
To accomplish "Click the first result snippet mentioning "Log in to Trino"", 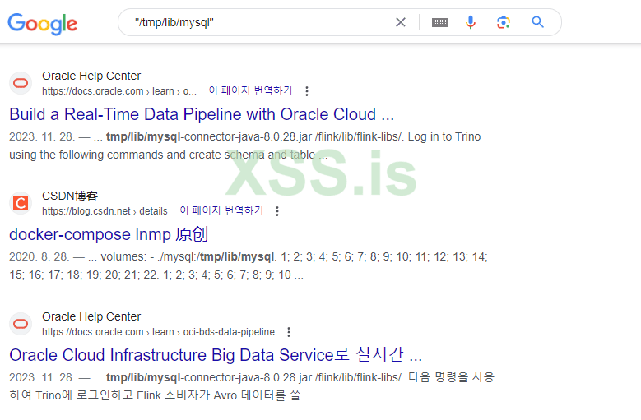I will click(x=245, y=145).
